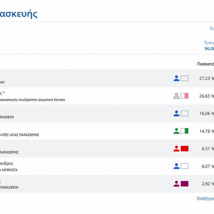The image size is (214, 214).
Task: Click the white-and-green swatch in the 14,78 % row
Action: click(x=185, y=131)
